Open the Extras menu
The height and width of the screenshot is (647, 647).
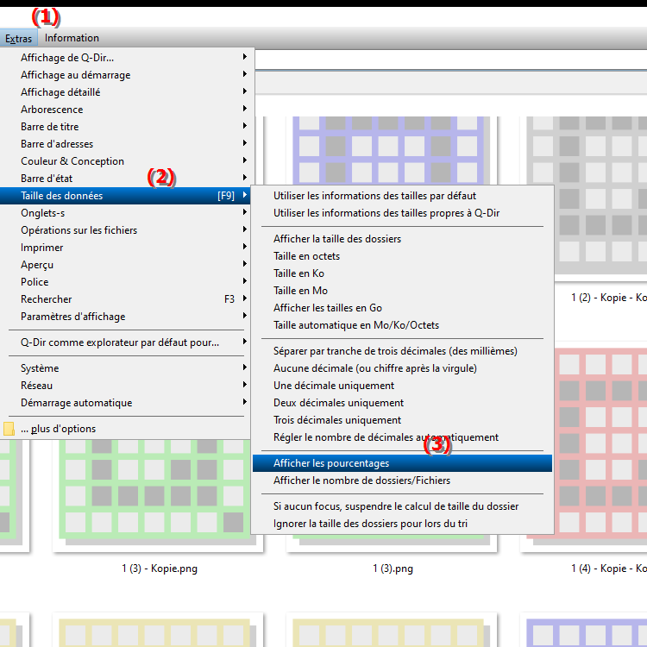point(18,38)
